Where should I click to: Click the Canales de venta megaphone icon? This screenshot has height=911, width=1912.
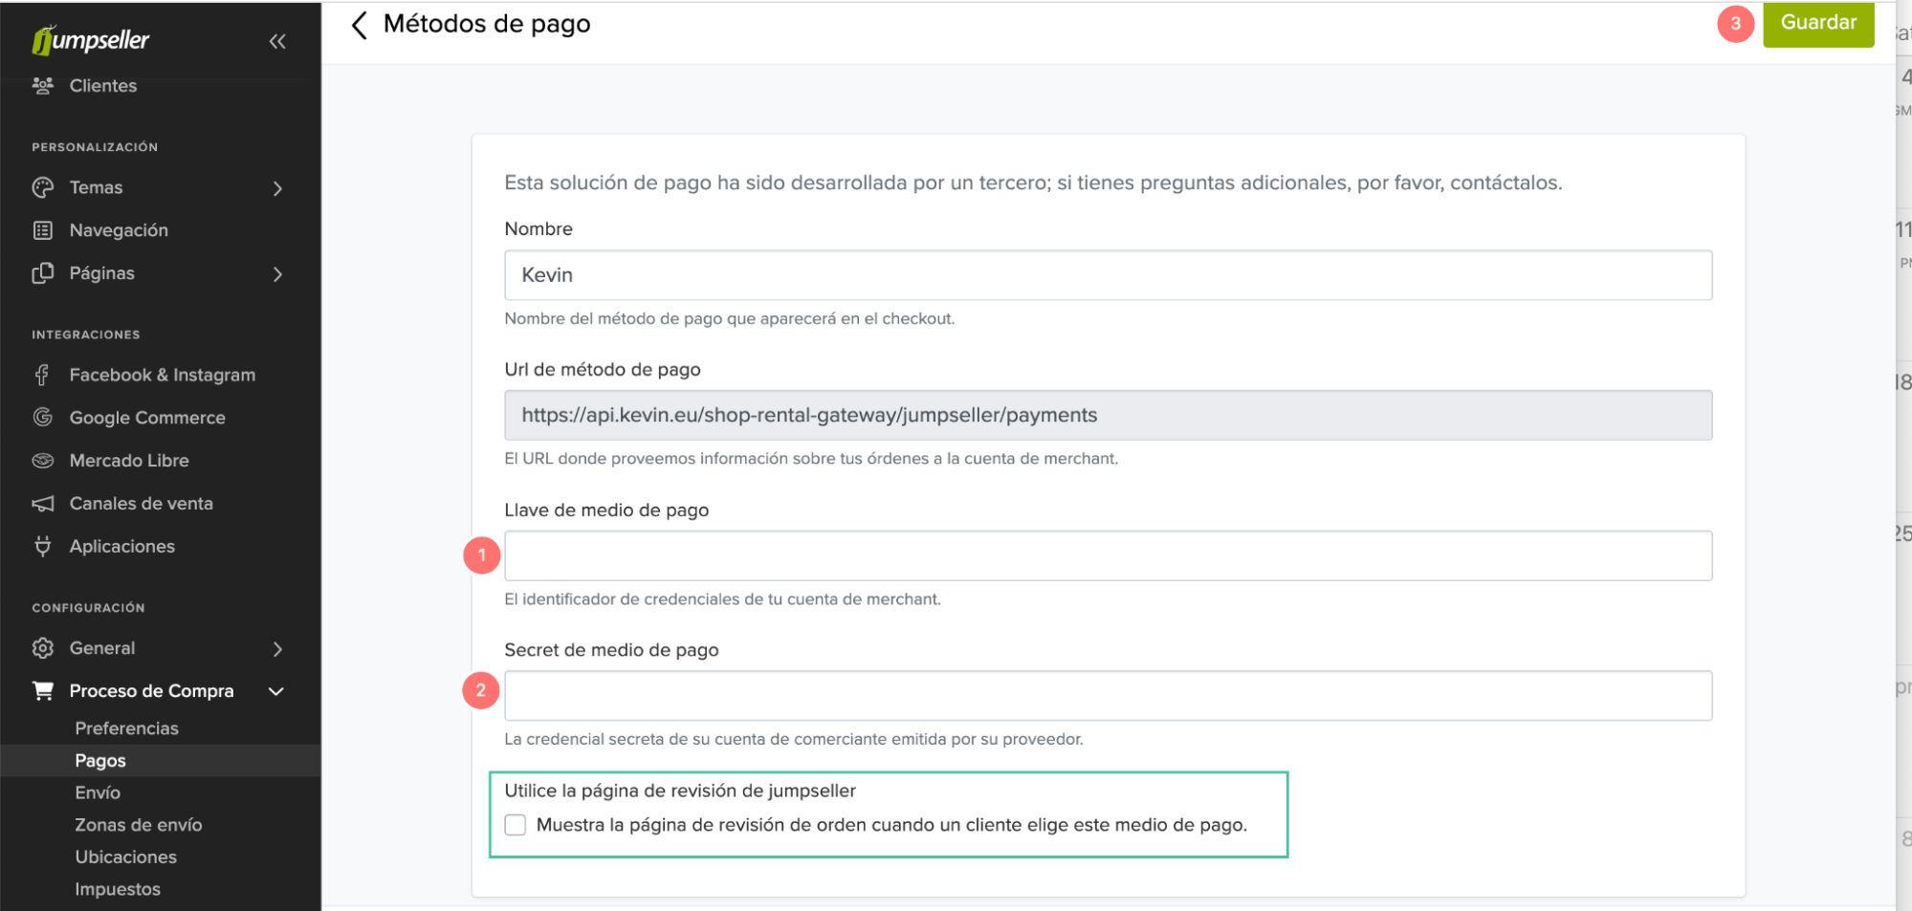pyautogui.click(x=43, y=504)
